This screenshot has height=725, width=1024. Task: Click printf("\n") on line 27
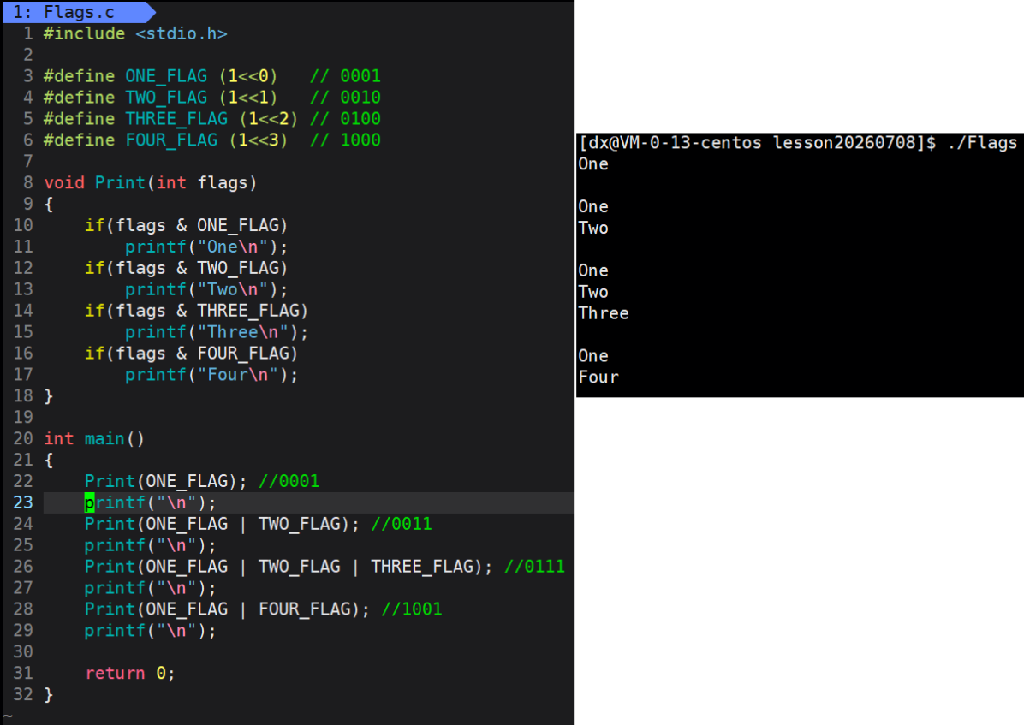coord(150,588)
